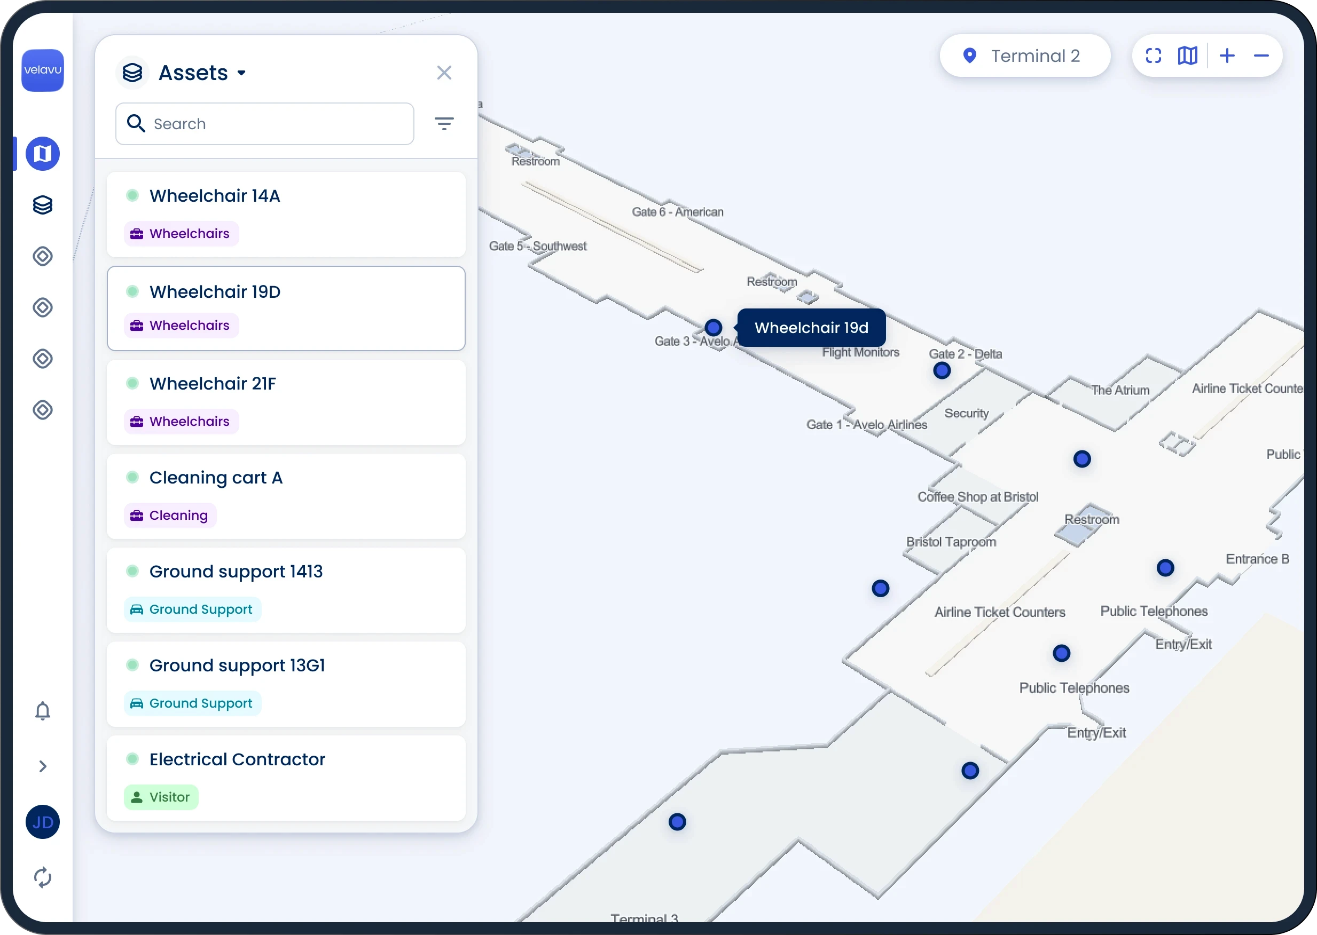Open the filter options icon
1317x935 pixels.
coord(444,123)
